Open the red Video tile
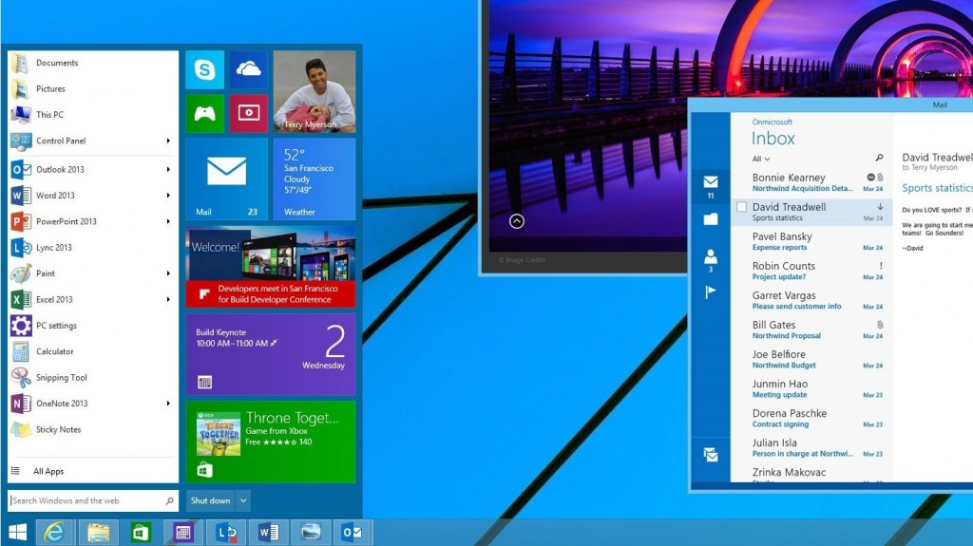Viewport: 973px width, 546px height. [249, 113]
